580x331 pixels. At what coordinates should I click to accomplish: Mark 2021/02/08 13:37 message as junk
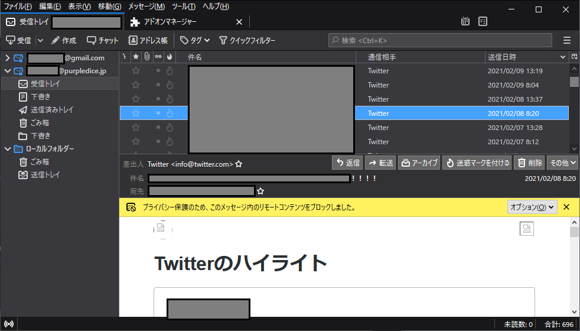click(x=170, y=99)
